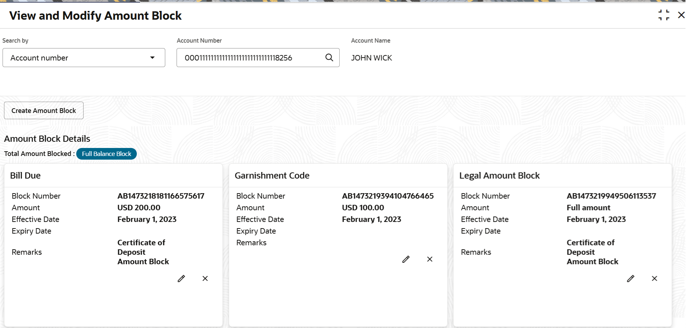Click the Account Number input field

point(258,58)
